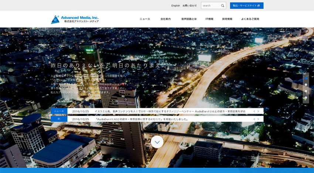
Task: Click the scroll-down circle arrow icon
Action: click(157, 142)
